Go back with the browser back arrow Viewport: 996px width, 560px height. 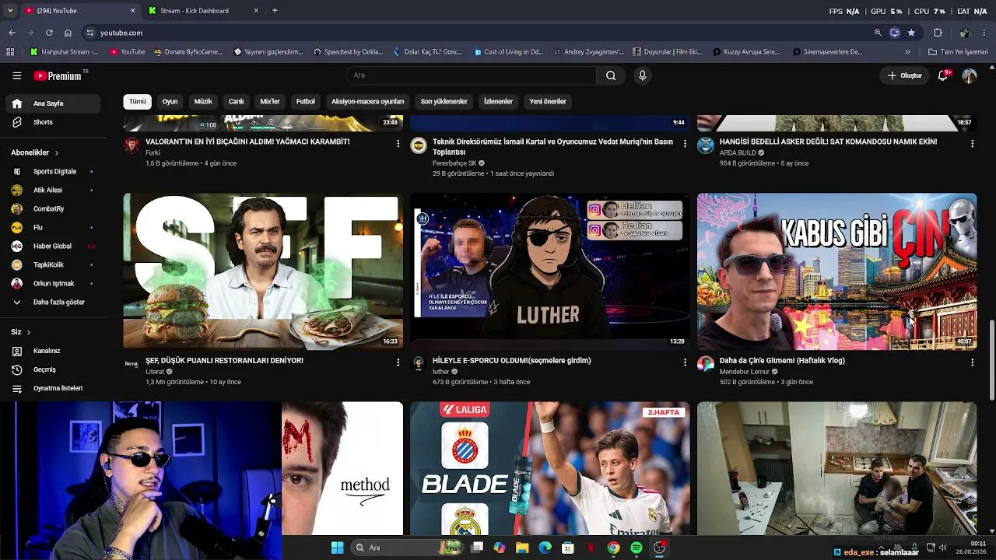click(12, 33)
